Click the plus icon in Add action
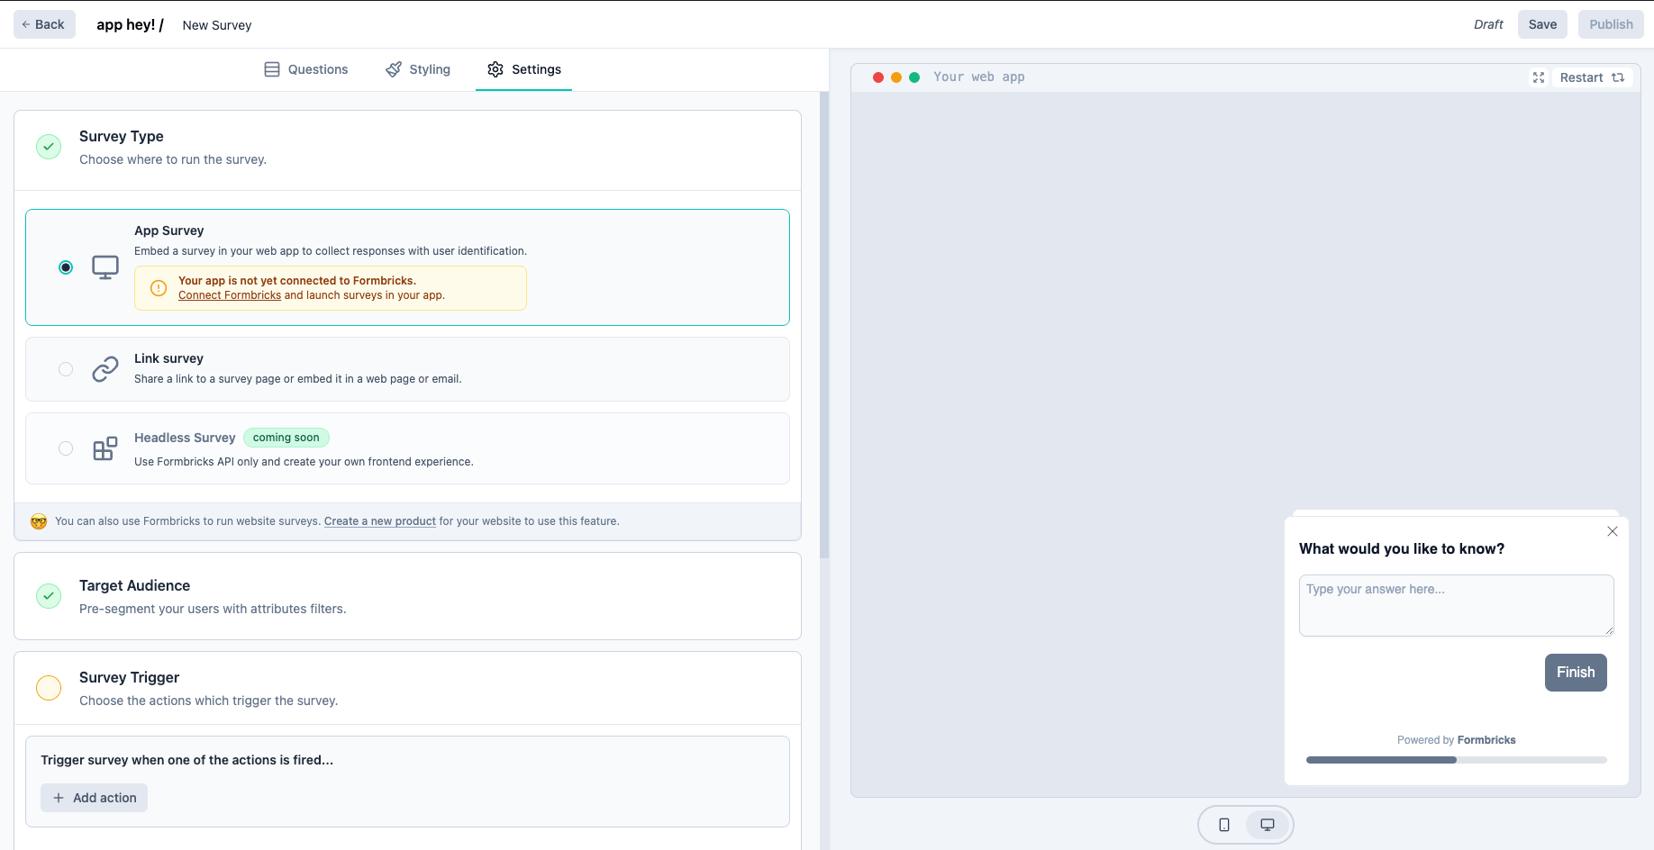The width and height of the screenshot is (1654, 850). point(59,798)
